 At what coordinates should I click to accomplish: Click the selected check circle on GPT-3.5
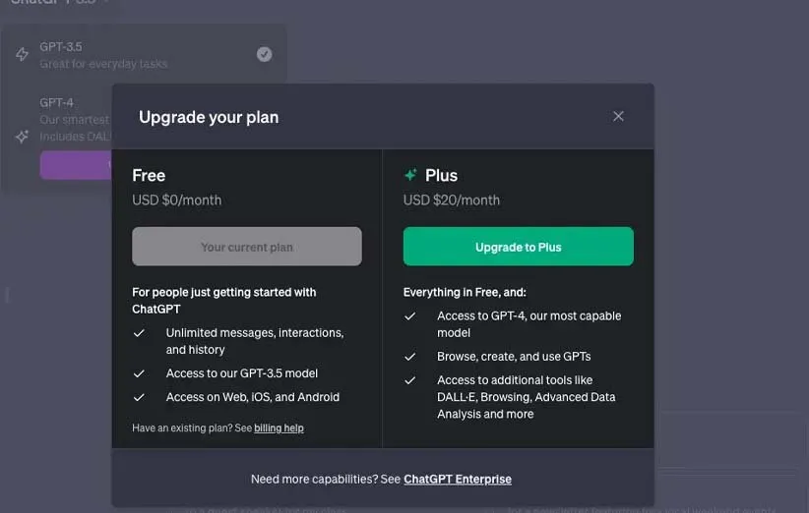(264, 54)
